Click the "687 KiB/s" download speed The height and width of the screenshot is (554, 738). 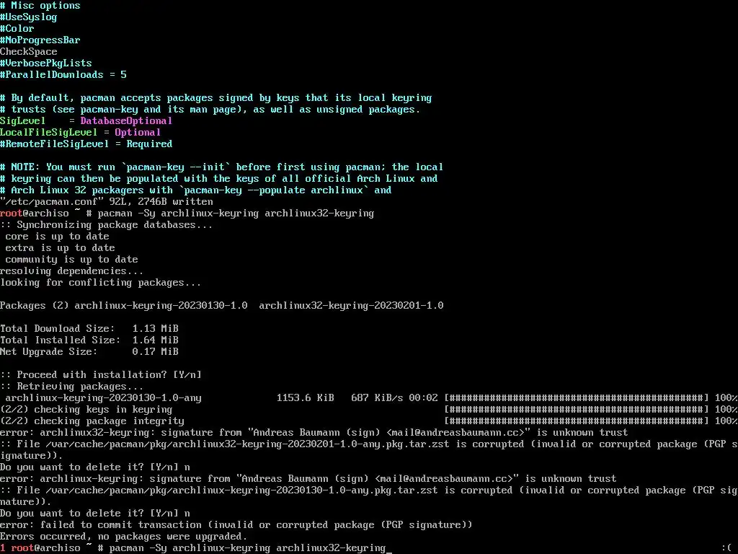click(x=377, y=398)
